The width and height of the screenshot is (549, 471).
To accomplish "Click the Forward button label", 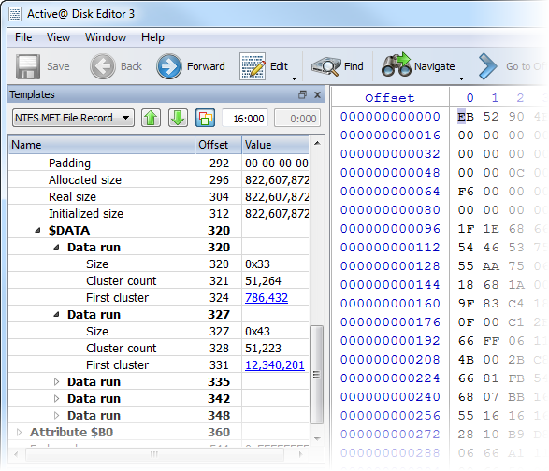I will [x=206, y=66].
